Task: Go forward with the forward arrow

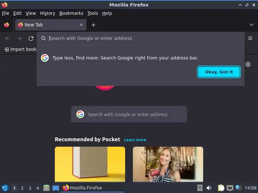Action: click(19, 38)
